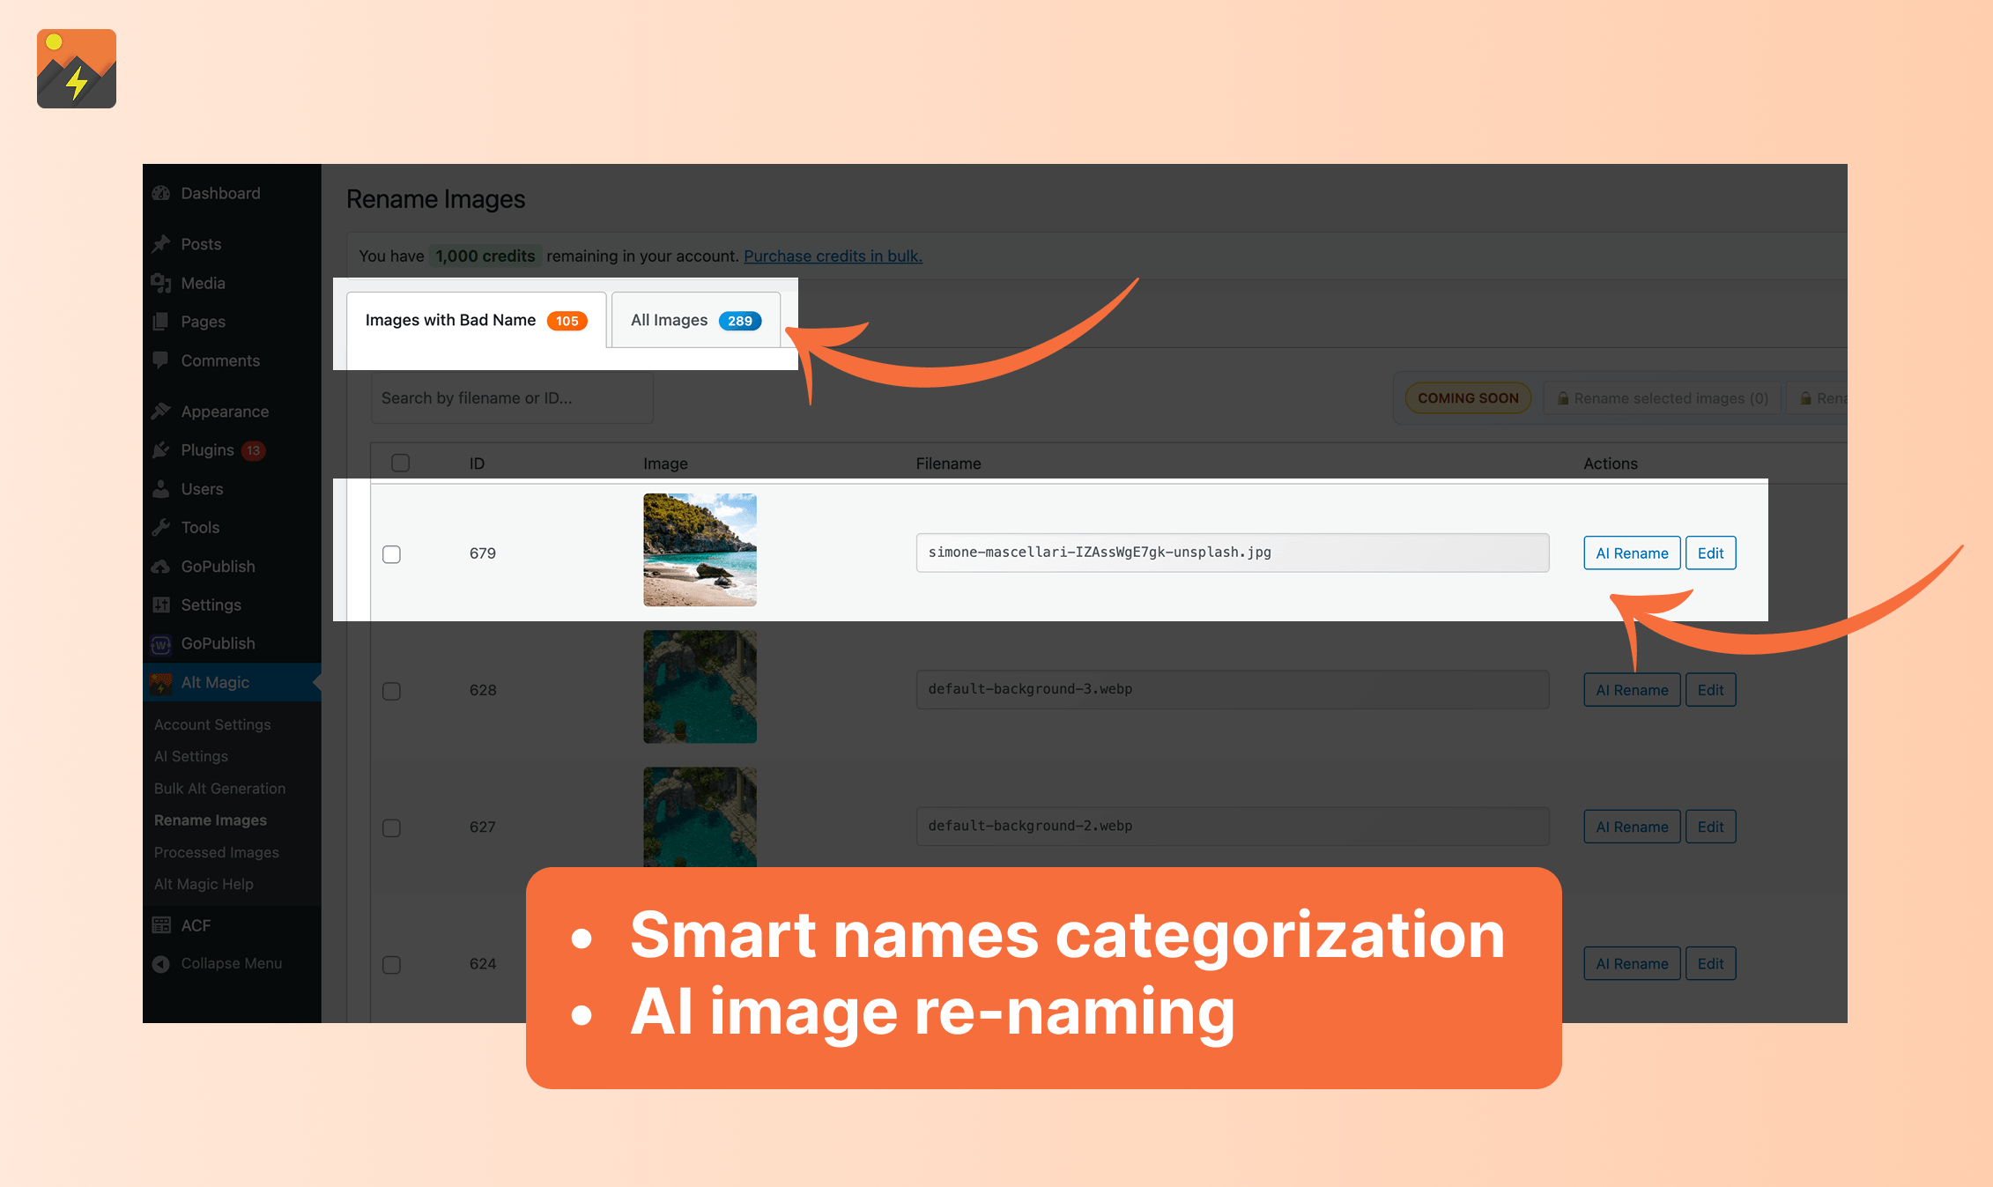
Task: Click the Appearance paintbrush icon
Action: pyautogui.click(x=161, y=412)
